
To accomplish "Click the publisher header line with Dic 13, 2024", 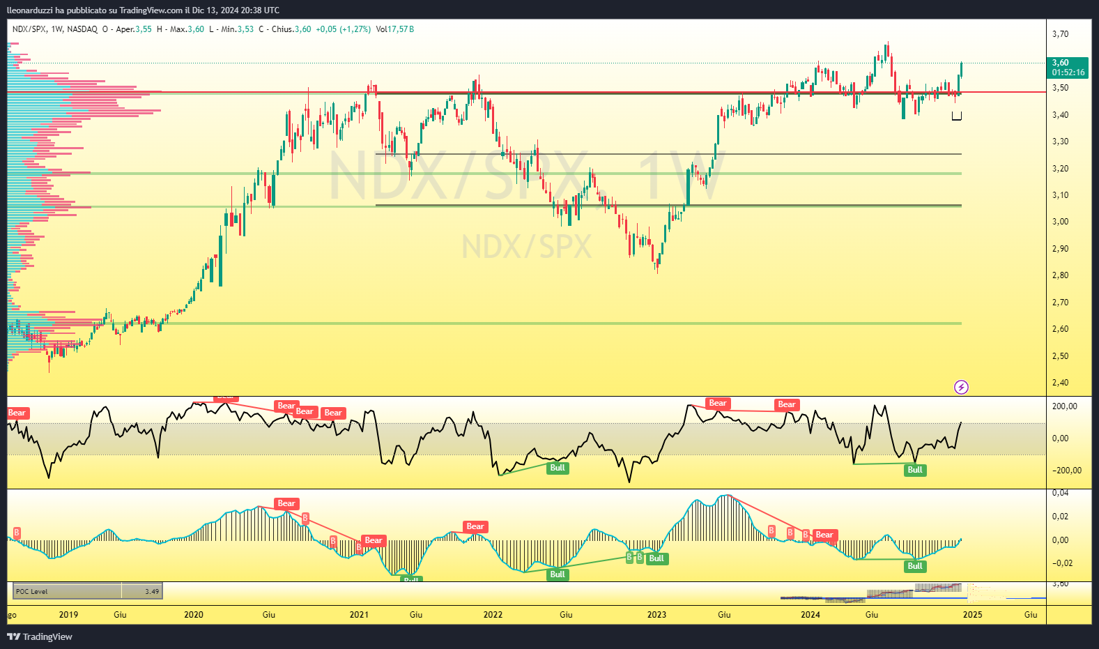I will coord(143,10).
